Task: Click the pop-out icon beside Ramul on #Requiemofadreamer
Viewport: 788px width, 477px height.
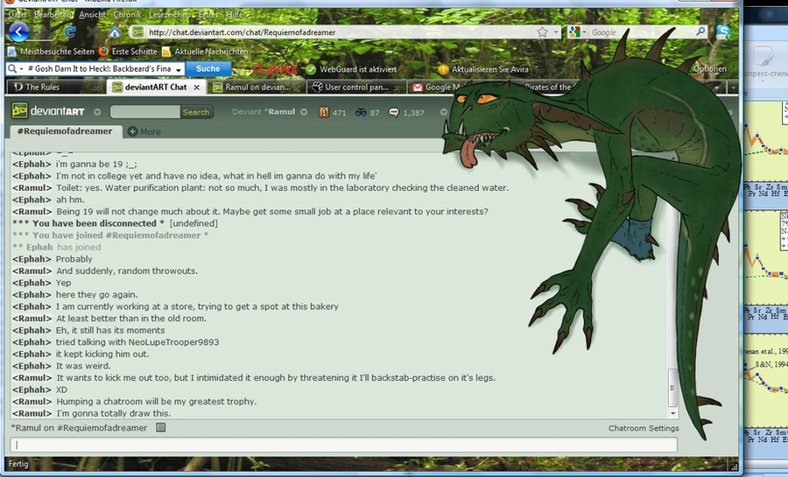Action: pyautogui.click(x=160, y=427)
